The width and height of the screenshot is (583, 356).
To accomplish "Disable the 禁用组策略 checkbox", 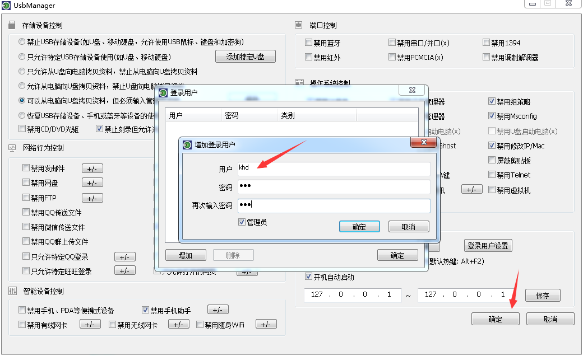I will [491, 101].
